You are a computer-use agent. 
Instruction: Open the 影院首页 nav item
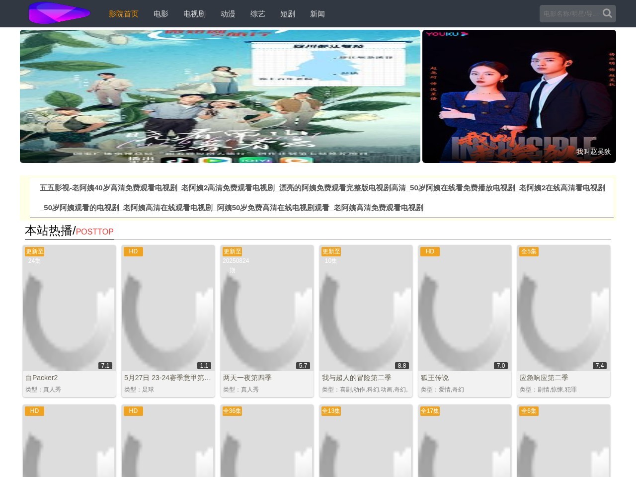click(x=124, y=14)
